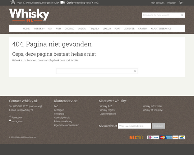
Task: Click the Visa payment icon
Action: 156,137
